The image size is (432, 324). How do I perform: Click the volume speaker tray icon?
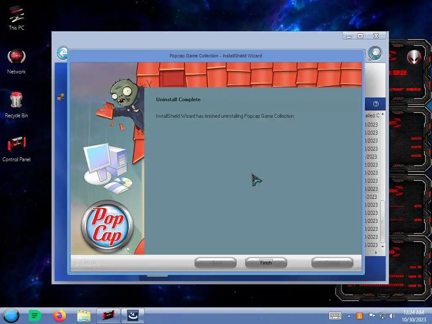coord(392,316)
